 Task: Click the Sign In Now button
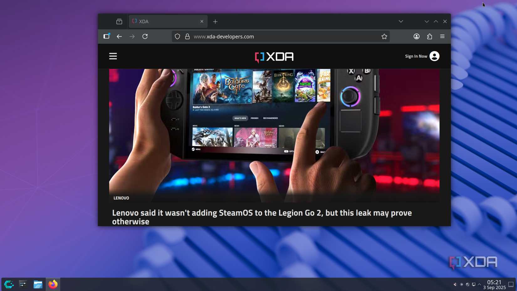tap(416, 56)
